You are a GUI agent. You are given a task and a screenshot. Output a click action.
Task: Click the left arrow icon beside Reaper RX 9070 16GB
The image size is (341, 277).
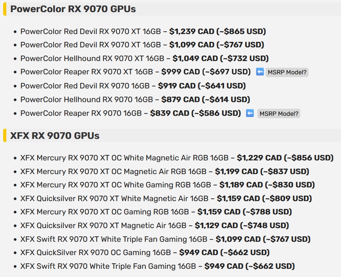pos(250,113)
